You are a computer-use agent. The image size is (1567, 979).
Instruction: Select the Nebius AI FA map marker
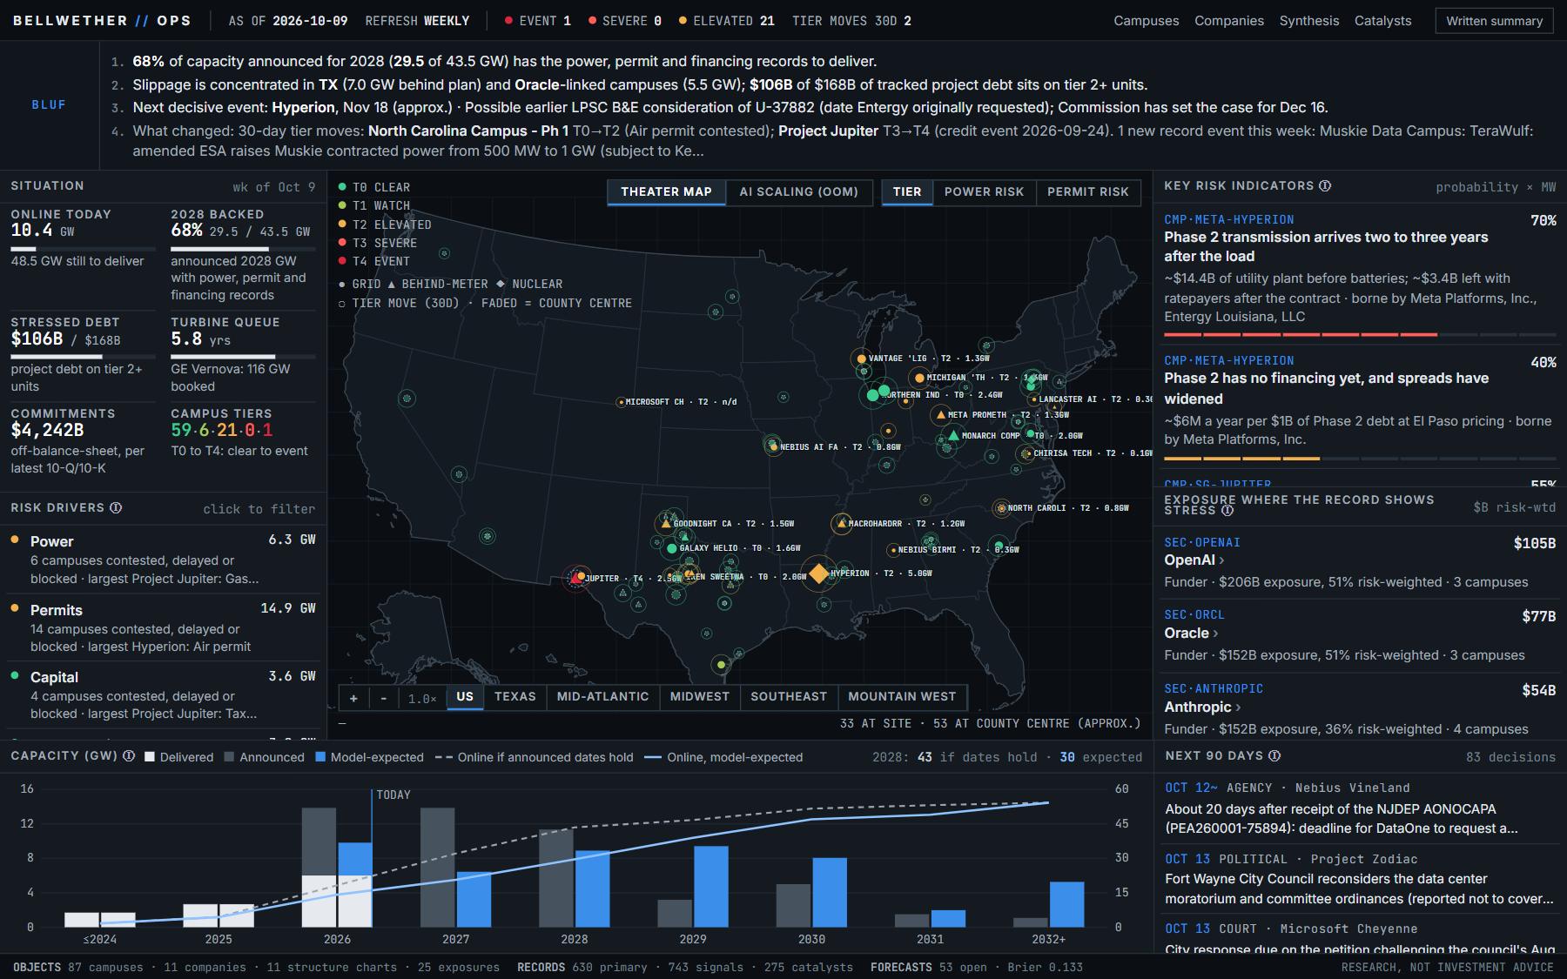(x=773, y=446)
